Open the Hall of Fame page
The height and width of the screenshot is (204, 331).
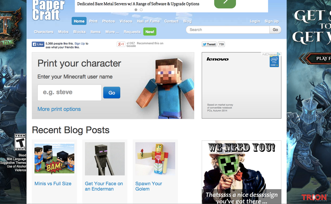pyautogui.click(x=148, y=21)
